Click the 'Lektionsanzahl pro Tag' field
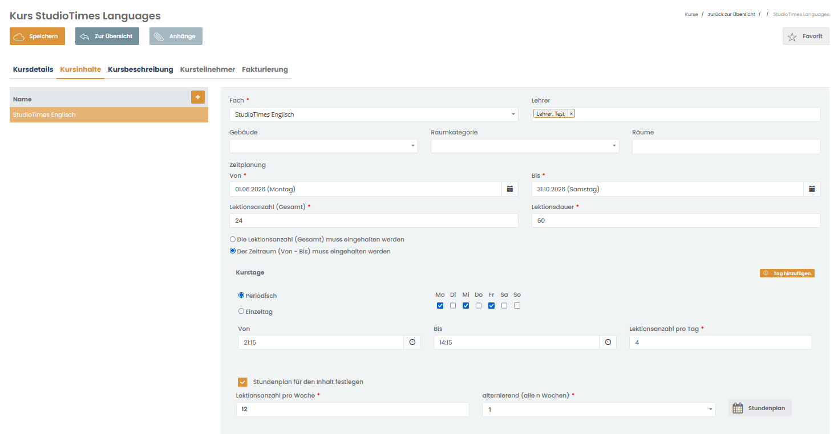The image size is (834, 434). point(720,342)
